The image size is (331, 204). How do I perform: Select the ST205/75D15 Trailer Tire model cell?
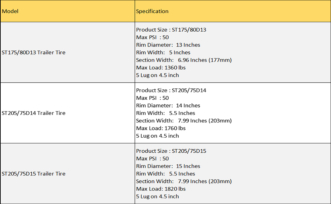pyautogui.click(x=33, y=173)
